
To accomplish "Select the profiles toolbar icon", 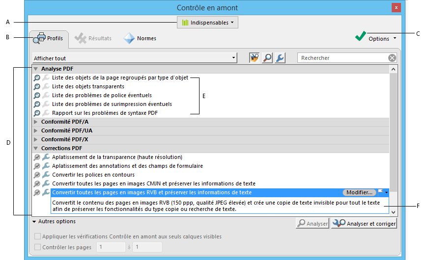I will (254, 58).
